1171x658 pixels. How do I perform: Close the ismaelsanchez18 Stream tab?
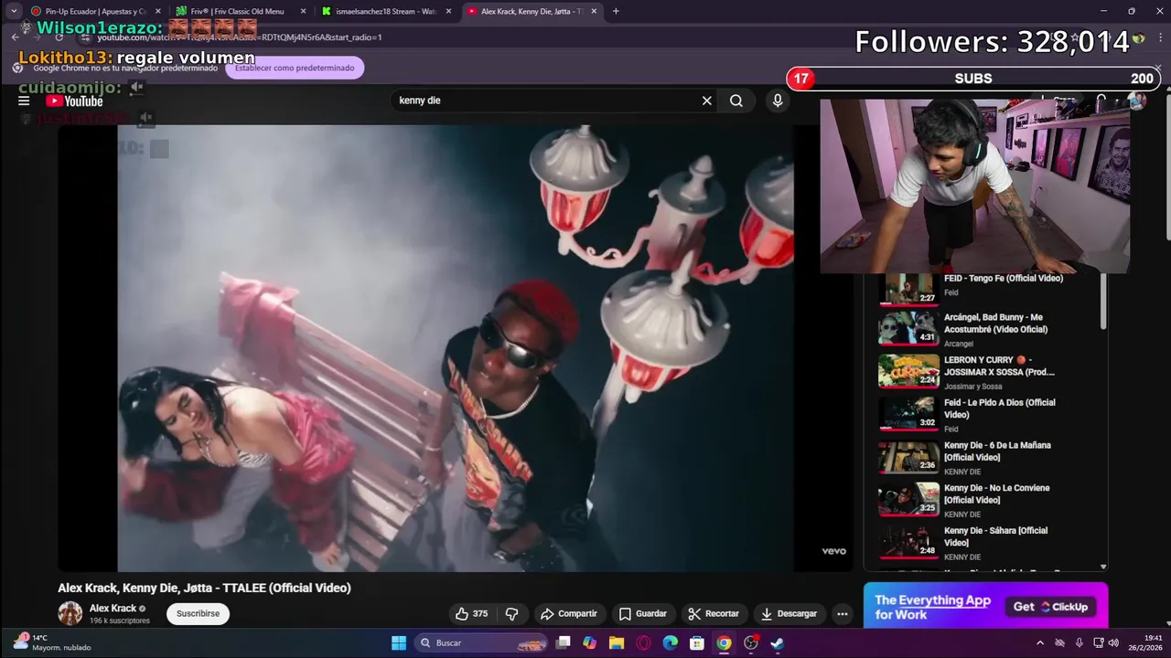point(448,11)
